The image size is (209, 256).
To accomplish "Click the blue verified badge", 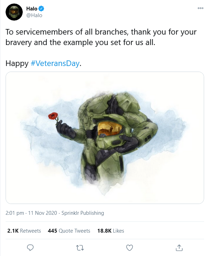I will pos(41,8).
